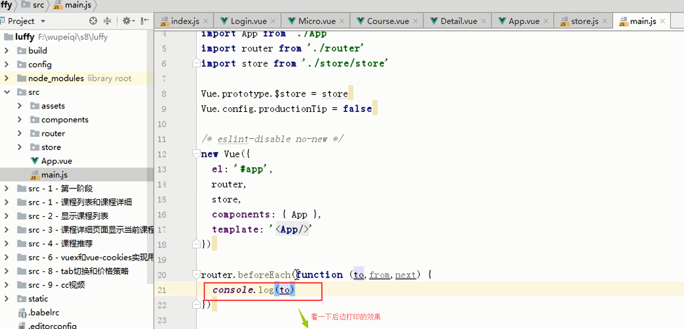Collapse the src folder
The height and width of the screenshot is (329, 684).
[x=7, y=92]
